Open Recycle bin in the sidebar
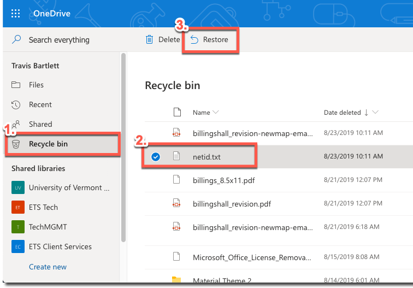The height and width of the screenshot is (288, 413). point(48,144)
